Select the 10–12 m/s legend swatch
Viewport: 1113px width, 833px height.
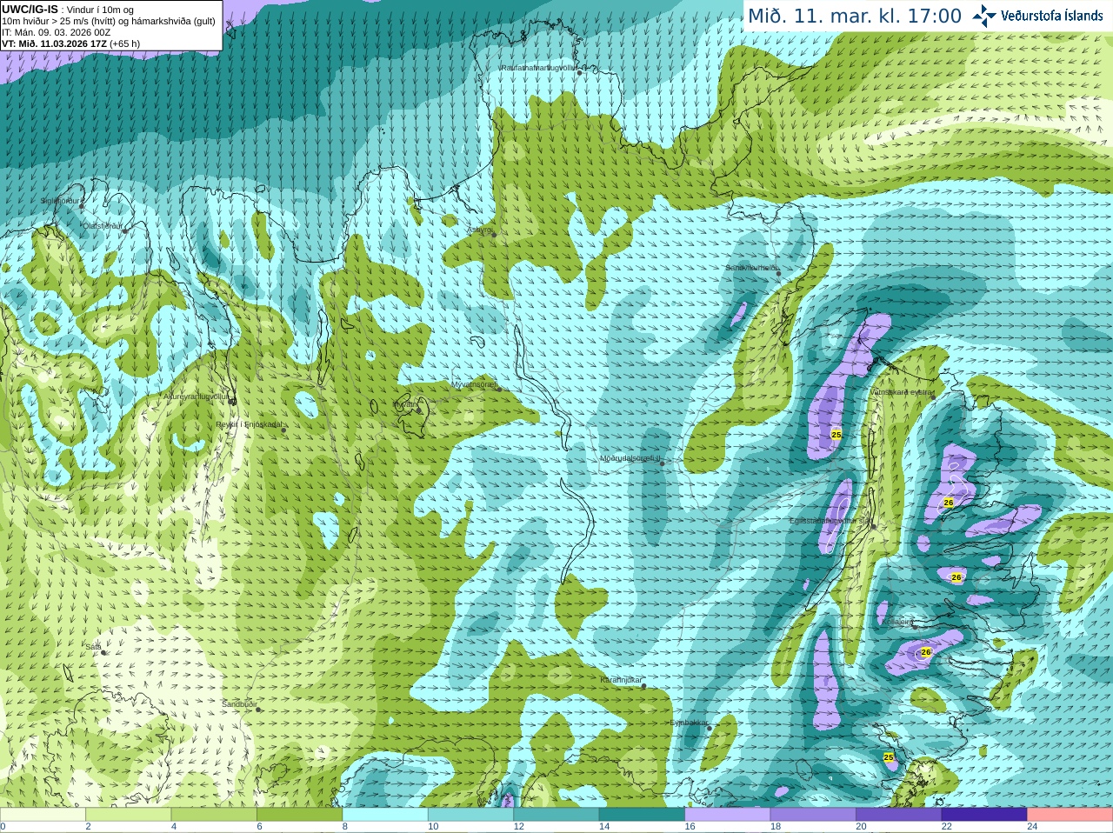471,815
